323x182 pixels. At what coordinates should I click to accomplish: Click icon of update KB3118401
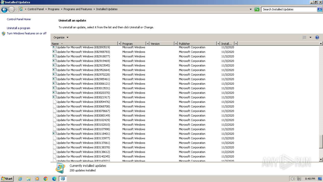(54, 134)
